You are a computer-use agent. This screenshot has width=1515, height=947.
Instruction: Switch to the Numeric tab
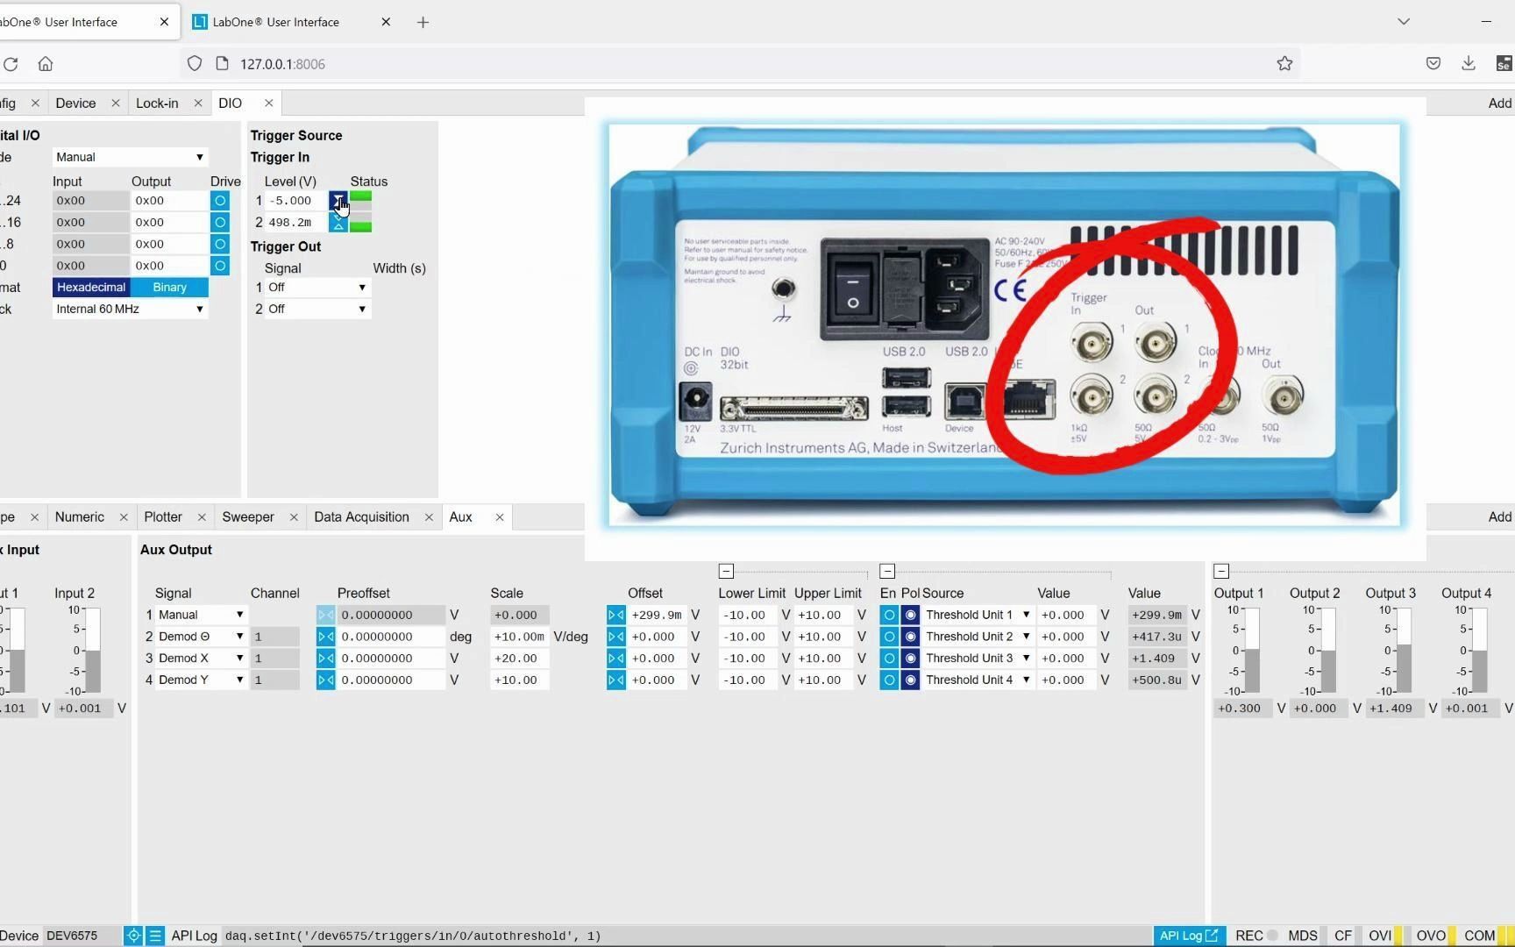79,517
